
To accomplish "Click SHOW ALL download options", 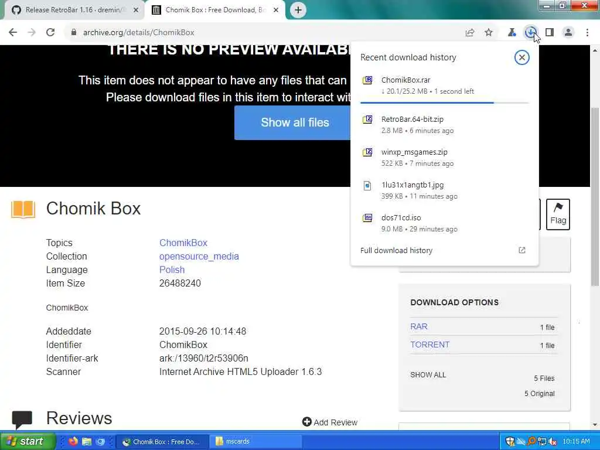I will point(428,374).
